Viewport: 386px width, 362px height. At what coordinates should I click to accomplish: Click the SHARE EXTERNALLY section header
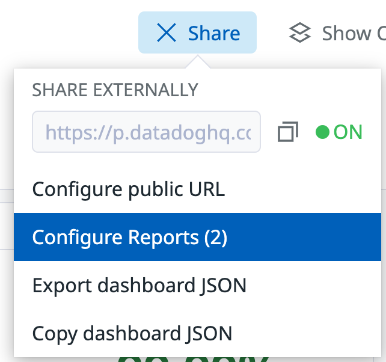click(115, 90)
